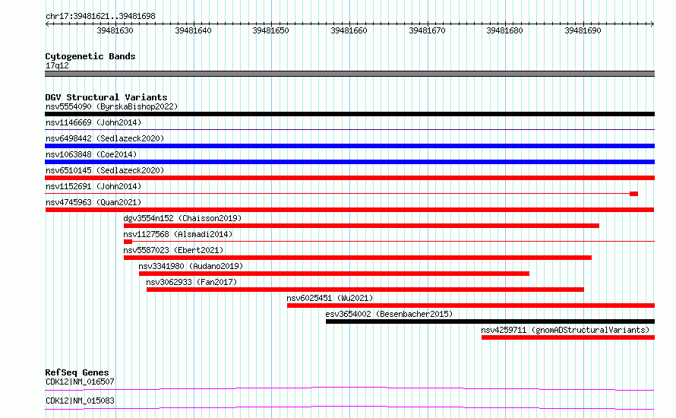Screen dimensions: 676x418
Task: Click the Cytogenetic Bands track title
Action: (90, 56)
